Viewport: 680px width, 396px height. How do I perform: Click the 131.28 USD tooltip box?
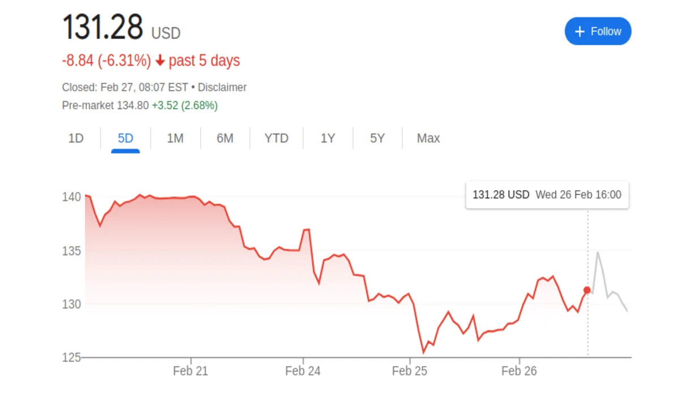547,195
